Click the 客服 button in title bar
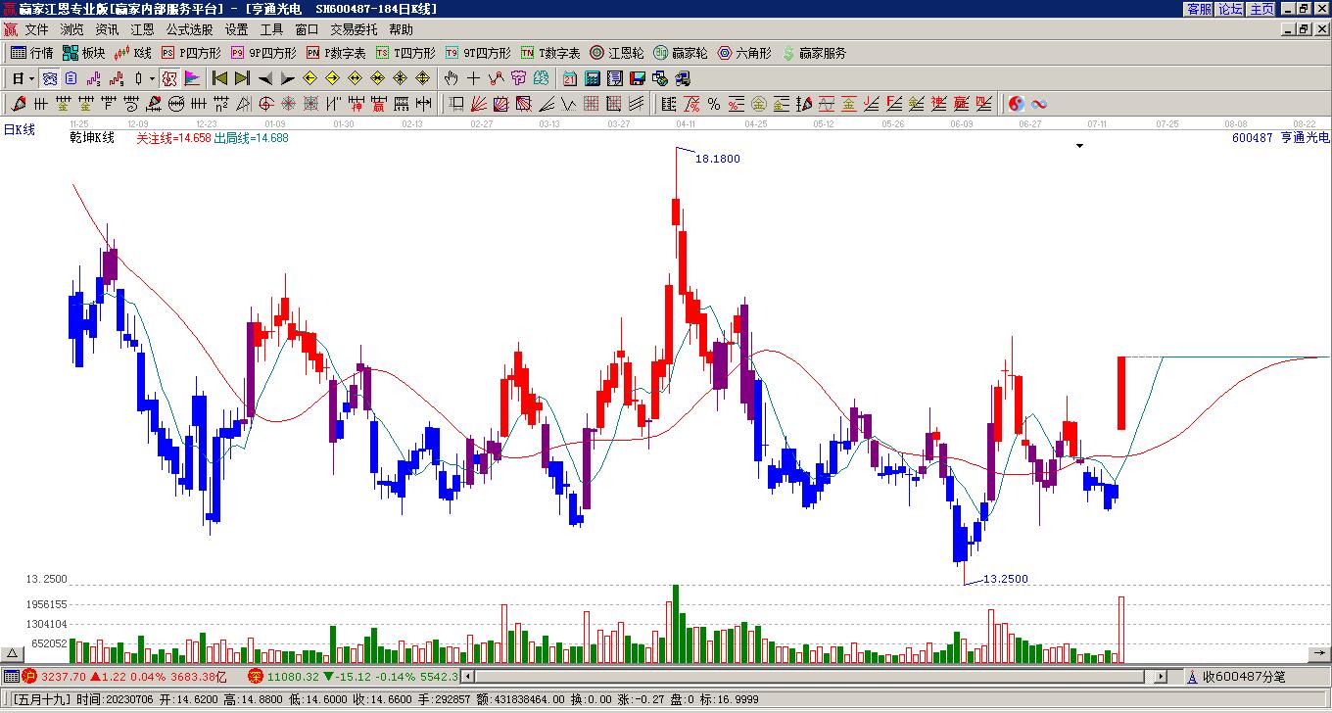1332x713 pixels. pyautogui.click(x=1200, y=9)
